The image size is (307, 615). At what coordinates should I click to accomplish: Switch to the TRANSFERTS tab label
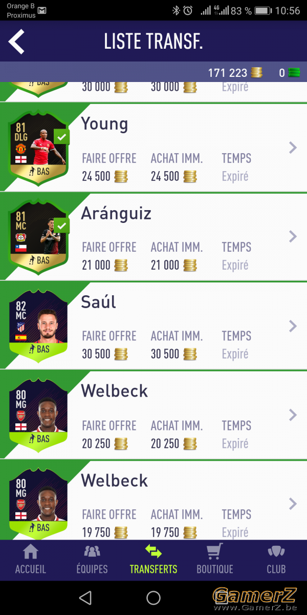(x=153, y=569)
